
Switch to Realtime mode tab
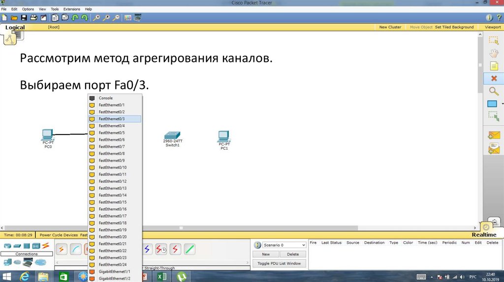coord(484,234)
